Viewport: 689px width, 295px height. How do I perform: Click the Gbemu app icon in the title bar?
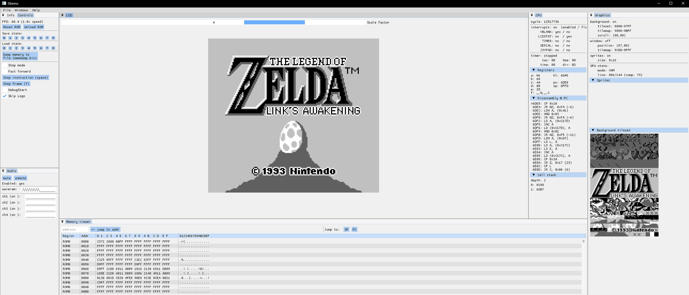point(4,3)
